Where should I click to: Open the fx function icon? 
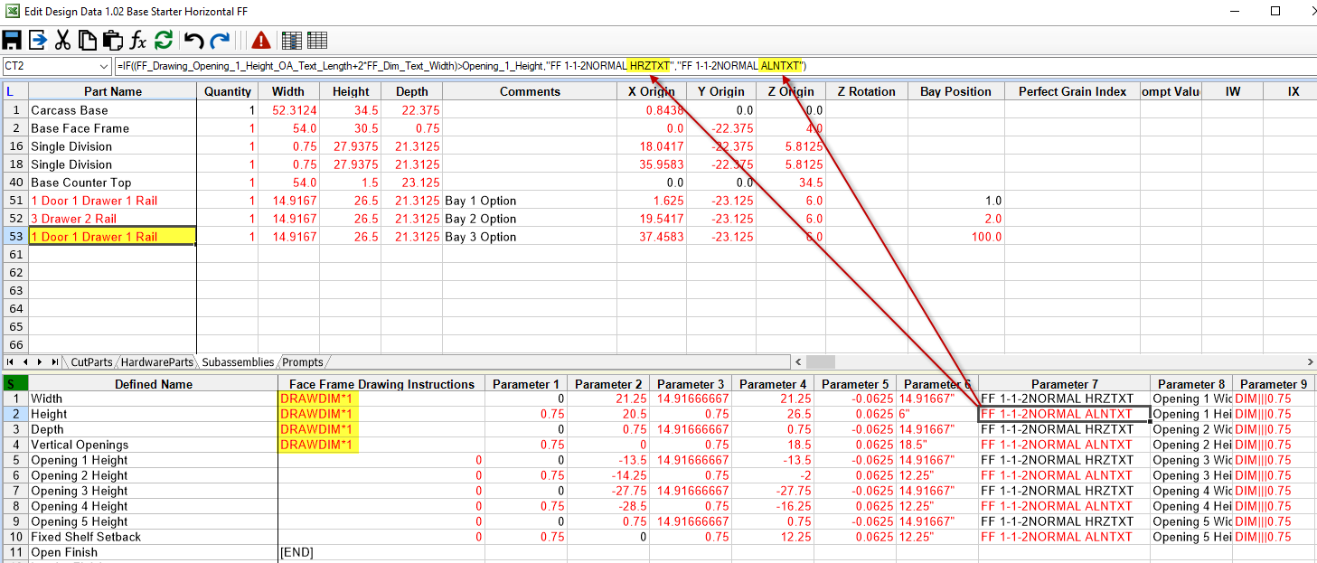coord(138,40)
